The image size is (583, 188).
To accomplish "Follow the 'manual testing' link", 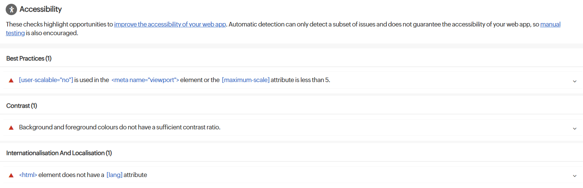I will coord(550,24).
